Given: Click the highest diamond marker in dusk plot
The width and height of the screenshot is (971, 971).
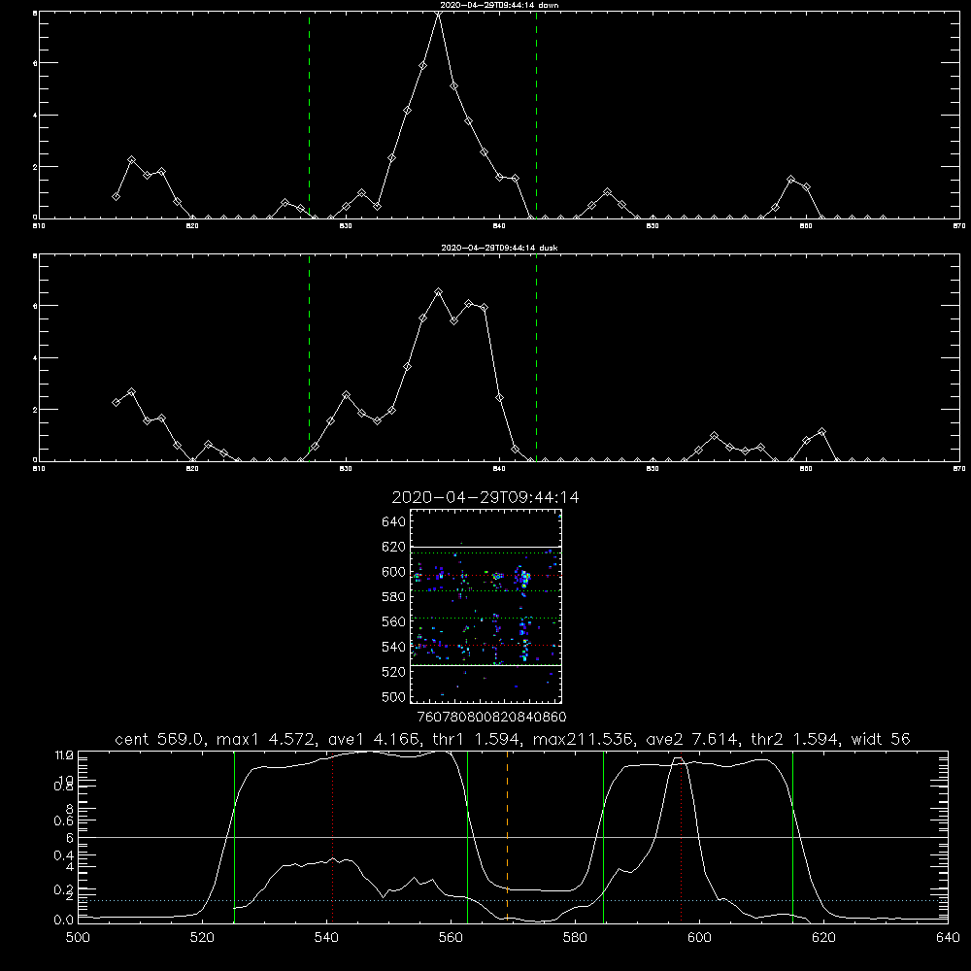Looking at the screenshot, I should (x=439, y=291).
